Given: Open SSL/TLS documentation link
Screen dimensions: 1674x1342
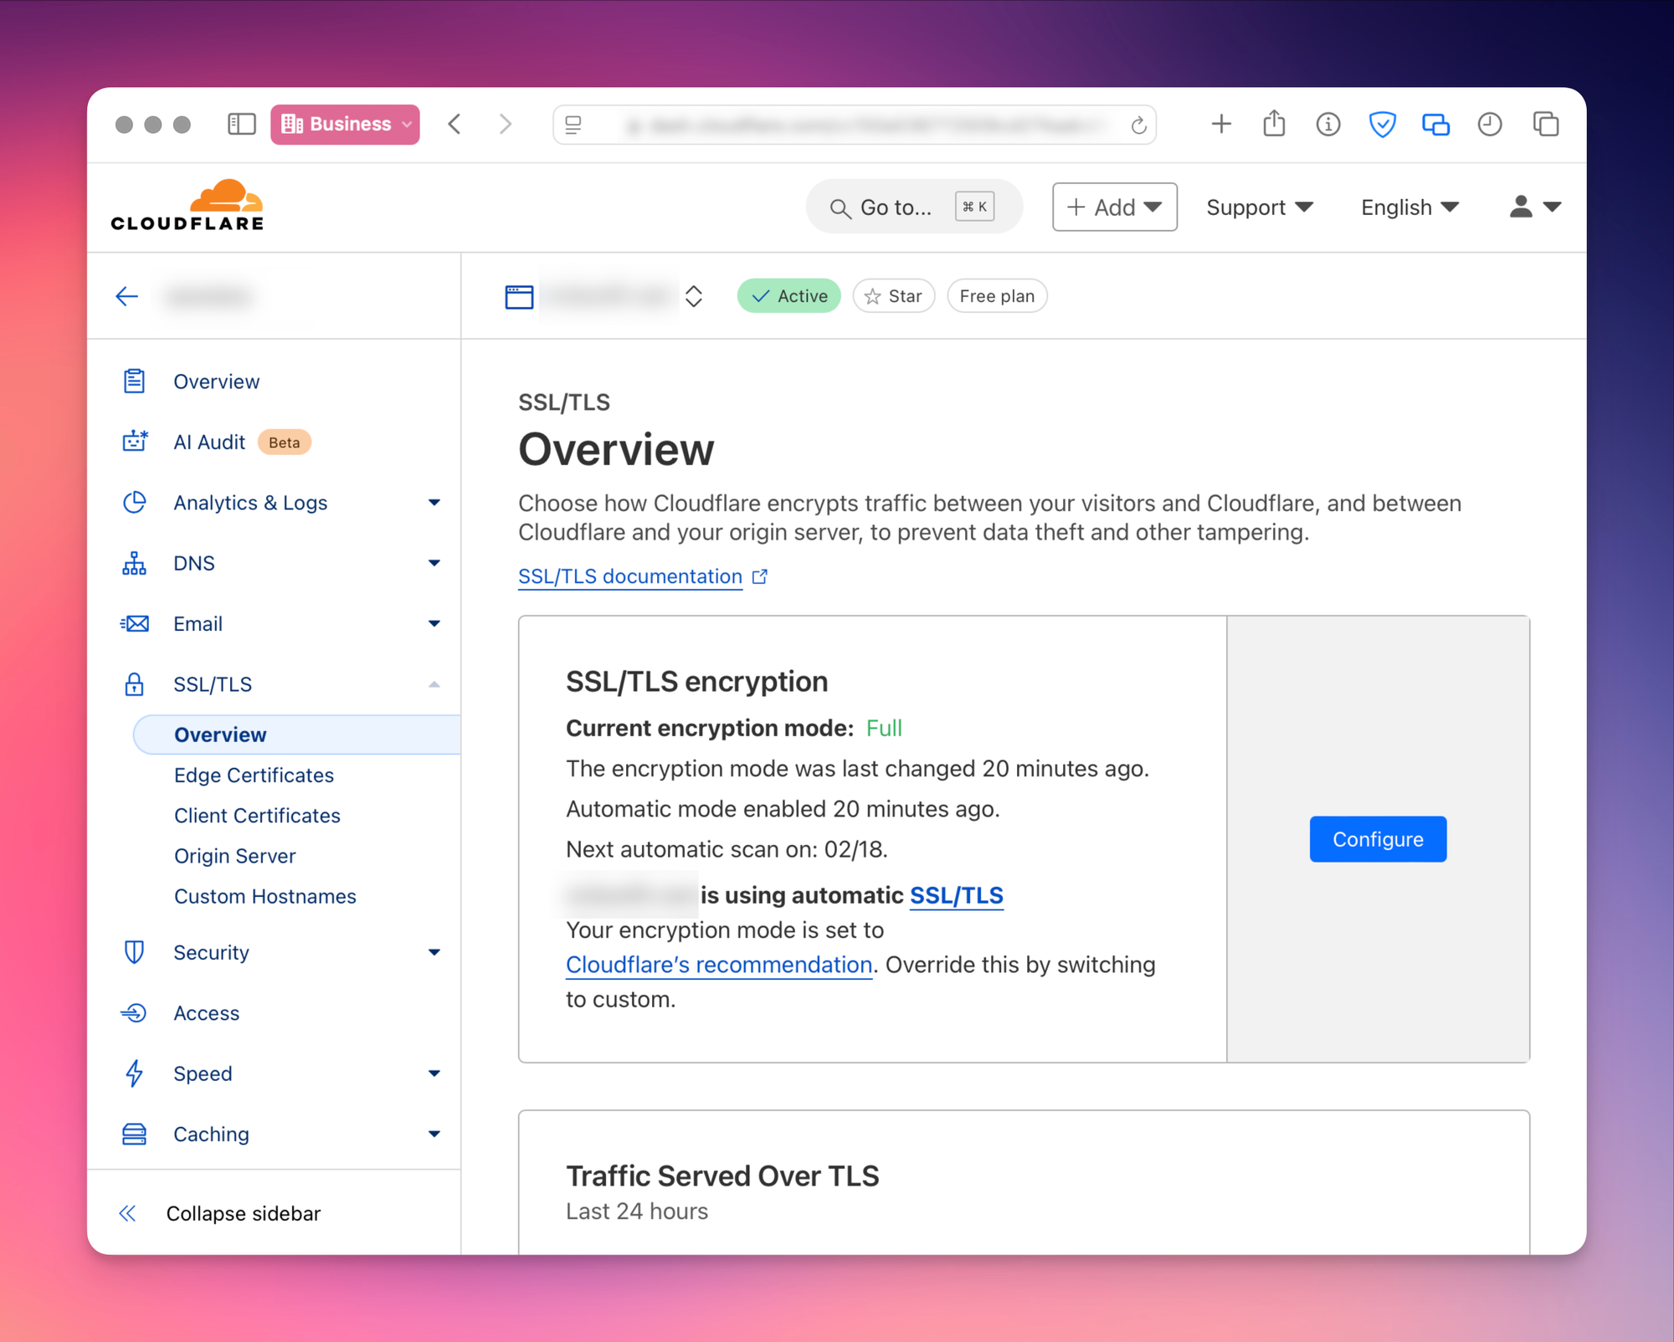Looking at the screenshot, I should (x=630, y=576).
